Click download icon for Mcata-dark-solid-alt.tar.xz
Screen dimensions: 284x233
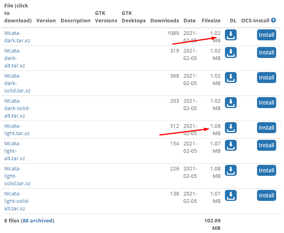[x=231, y=103]
